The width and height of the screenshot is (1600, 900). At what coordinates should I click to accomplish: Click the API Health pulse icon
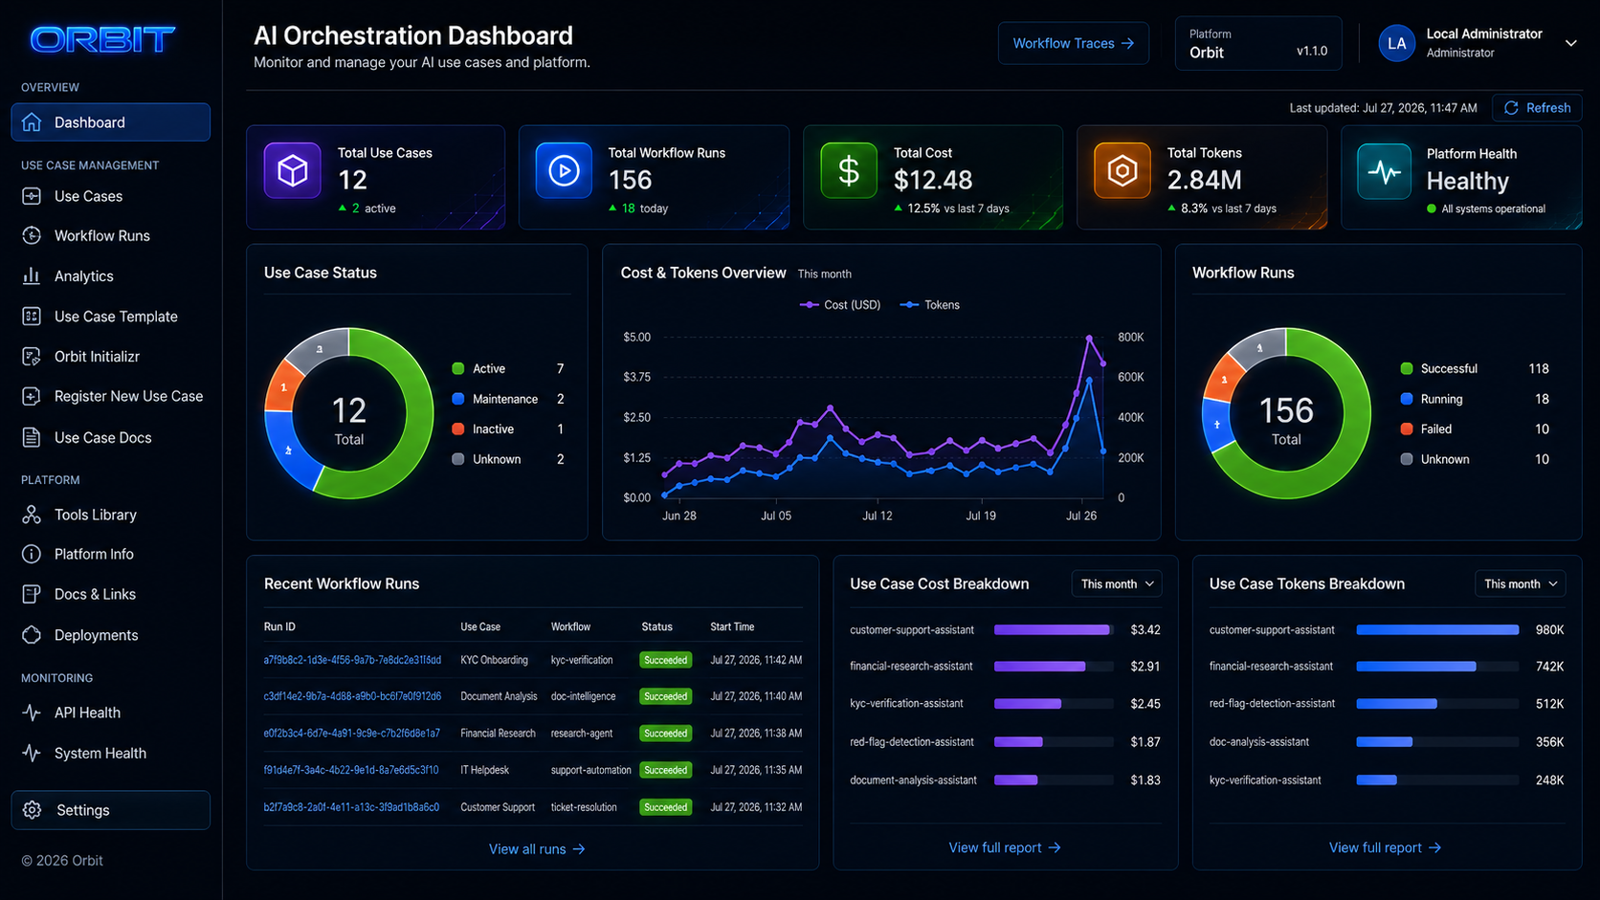32,713
